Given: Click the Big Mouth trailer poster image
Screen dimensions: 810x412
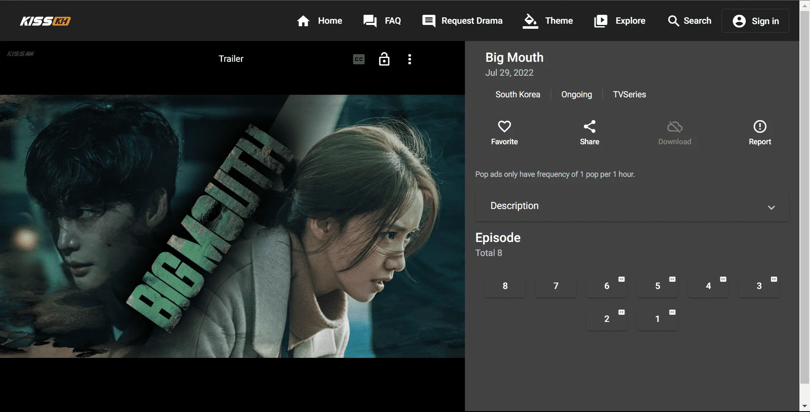Looking at the screenshot, I should [x=232, y=226].
